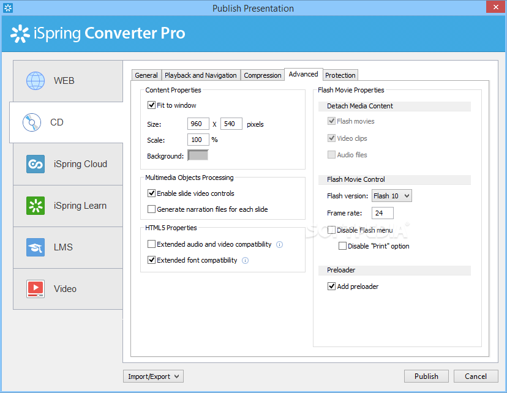Viewport: 507px width, 393px height.
Task: Select the Video label in the sidebar
Action: [x=65, y=289]
